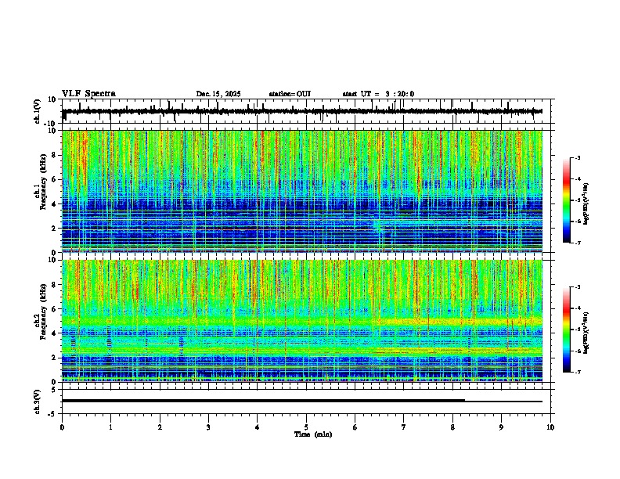Click the "-3" tick on the upper colorbar

point(578,157)
